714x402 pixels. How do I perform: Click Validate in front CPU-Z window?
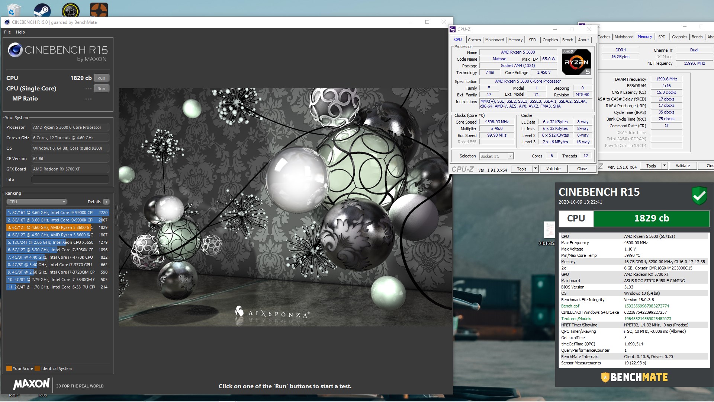coord(553,169)
